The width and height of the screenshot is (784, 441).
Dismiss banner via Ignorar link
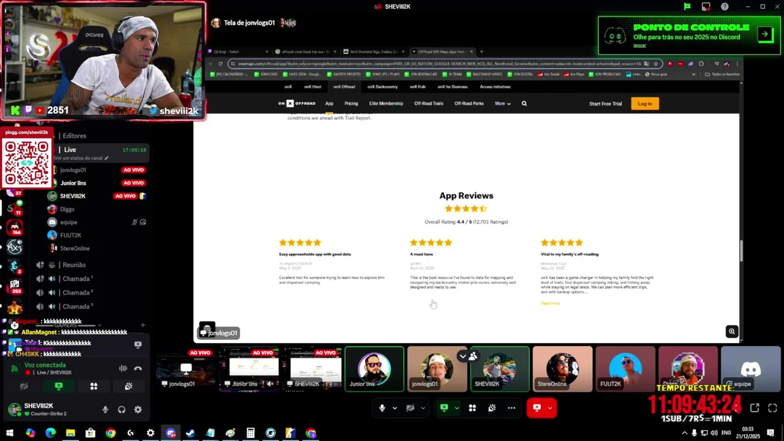[639, 45]
